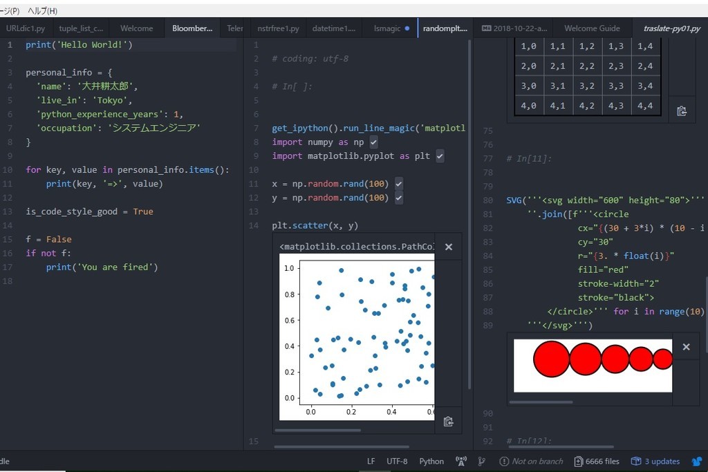Close the matplotlib scatter output bubble
Image resolution: width=708 pixels, height=472 pixels.
[x=448, y=247]
